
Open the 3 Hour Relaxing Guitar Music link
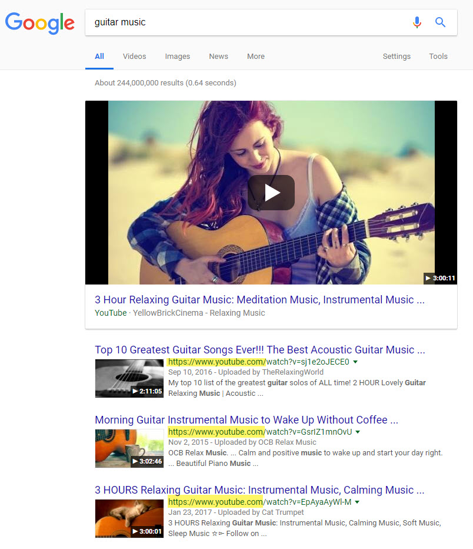[259, 300]
